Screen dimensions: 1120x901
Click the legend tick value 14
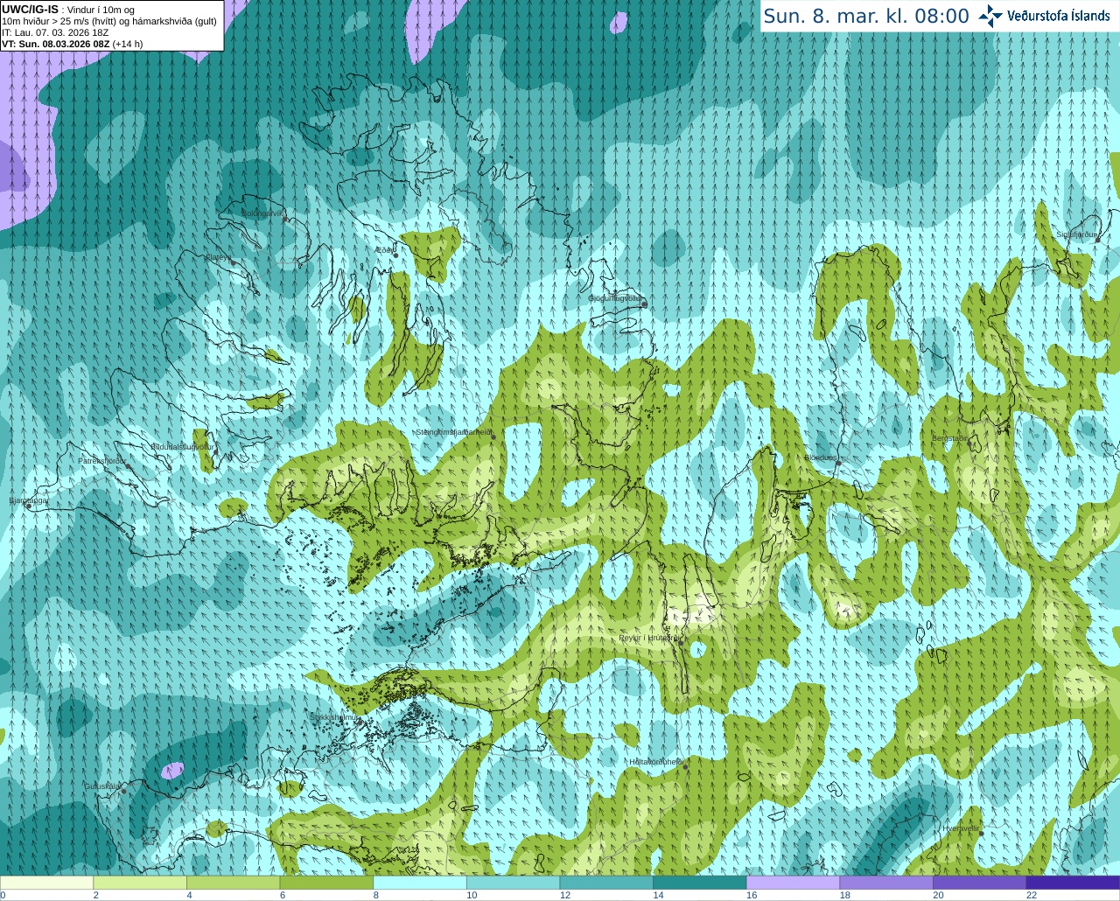(x=658, y=895)
